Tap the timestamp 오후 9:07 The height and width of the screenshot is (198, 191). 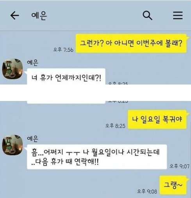[179, 166]
